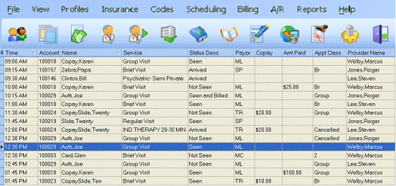
Task: Click the Copay column header
Action: pyautogui.click(x=268, y=53)
